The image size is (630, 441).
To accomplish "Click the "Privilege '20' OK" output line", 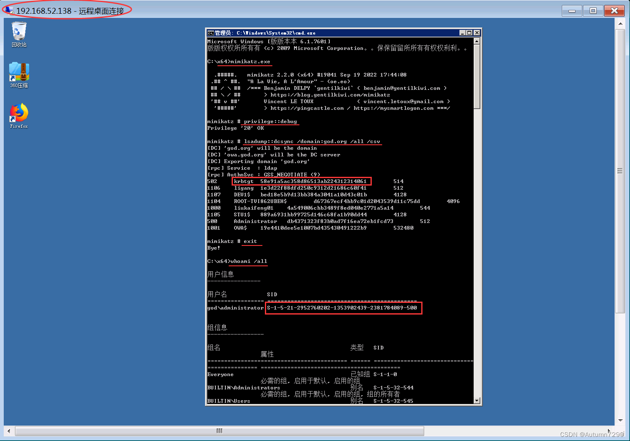I will click(235, 128).
